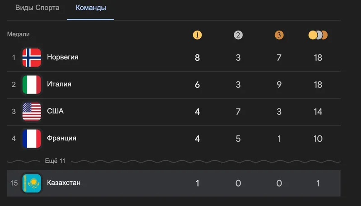Click the Norway flag icon
The image size is (361, 206).
pyautogui.click(x=32, y=57)
